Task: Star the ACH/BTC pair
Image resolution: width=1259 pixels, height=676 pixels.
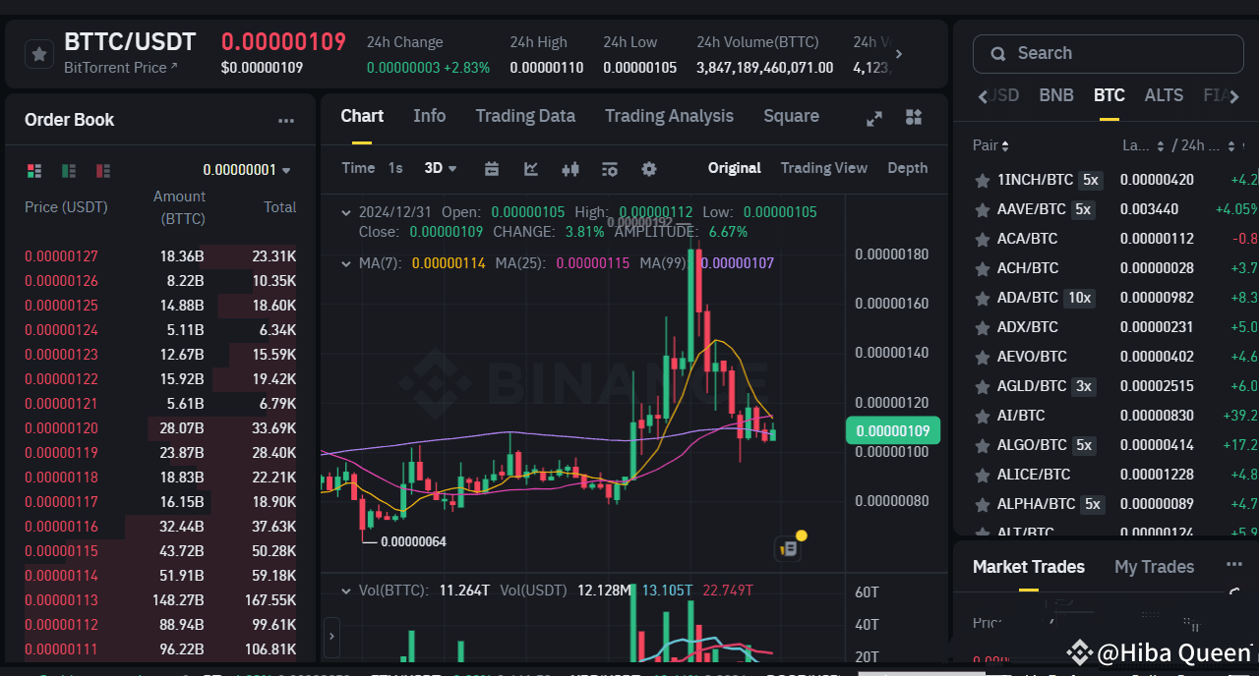Action: [x=982, y=269]
